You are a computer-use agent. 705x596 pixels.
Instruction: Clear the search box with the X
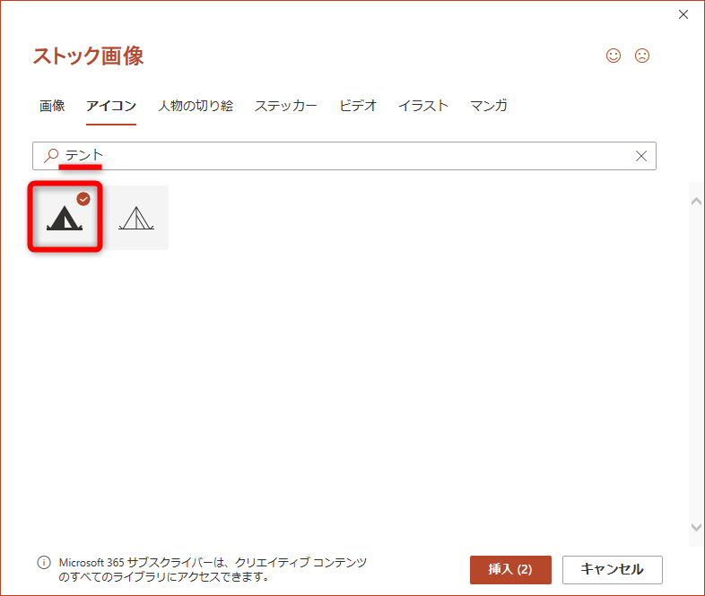pyautogui.click(x=641, y=156)
